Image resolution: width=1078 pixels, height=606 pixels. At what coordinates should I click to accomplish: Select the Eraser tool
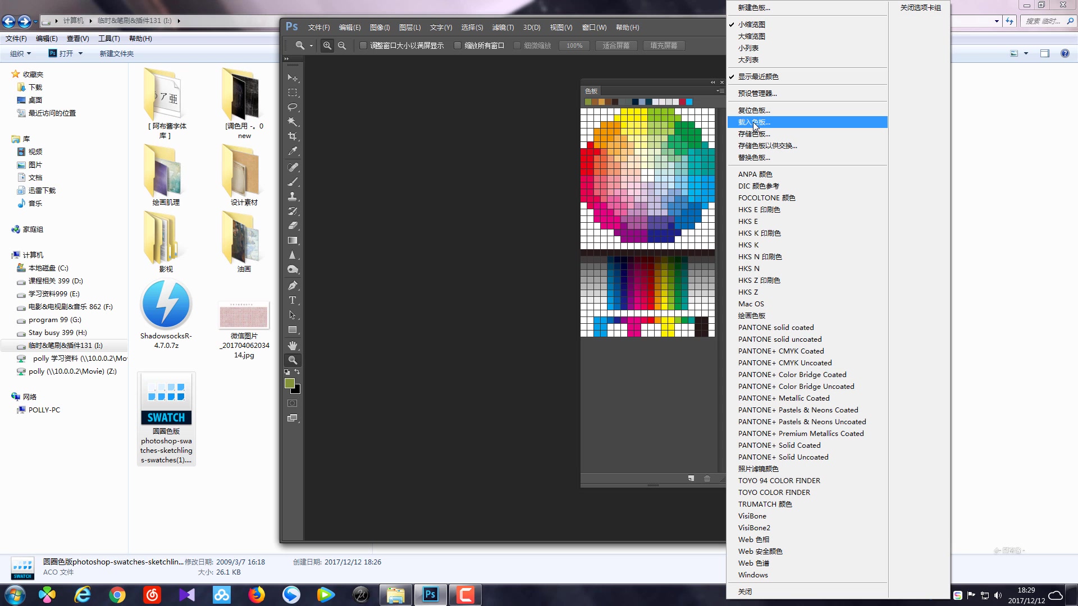(x=293, y=226)
